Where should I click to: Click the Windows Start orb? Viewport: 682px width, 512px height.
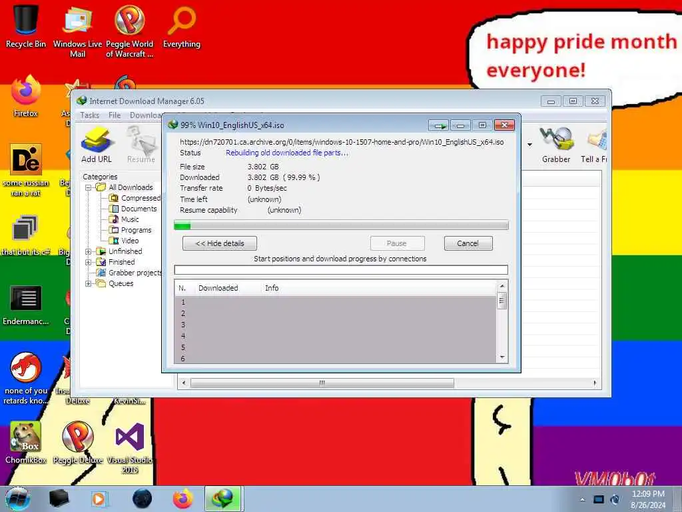point(17,499)
